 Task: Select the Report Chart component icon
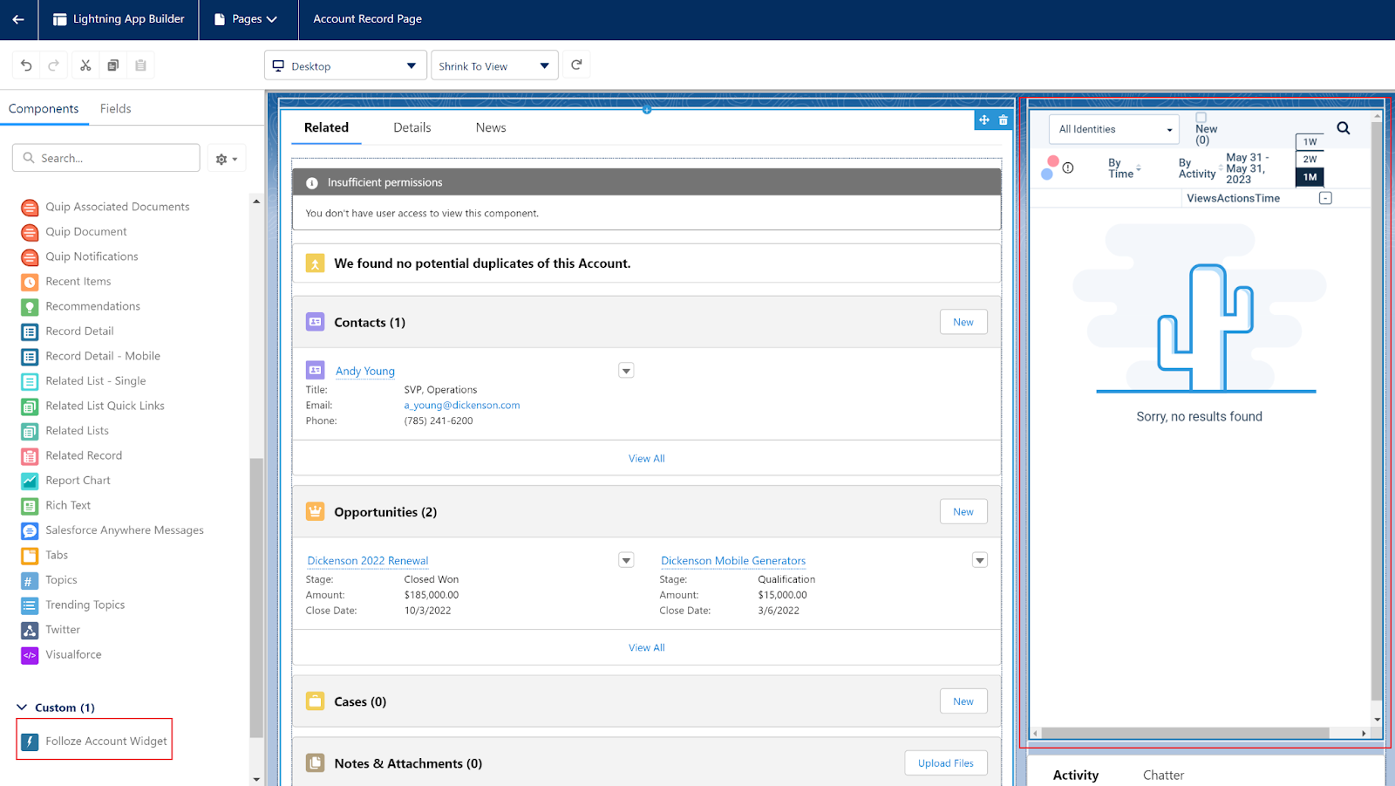click(29, 480)
